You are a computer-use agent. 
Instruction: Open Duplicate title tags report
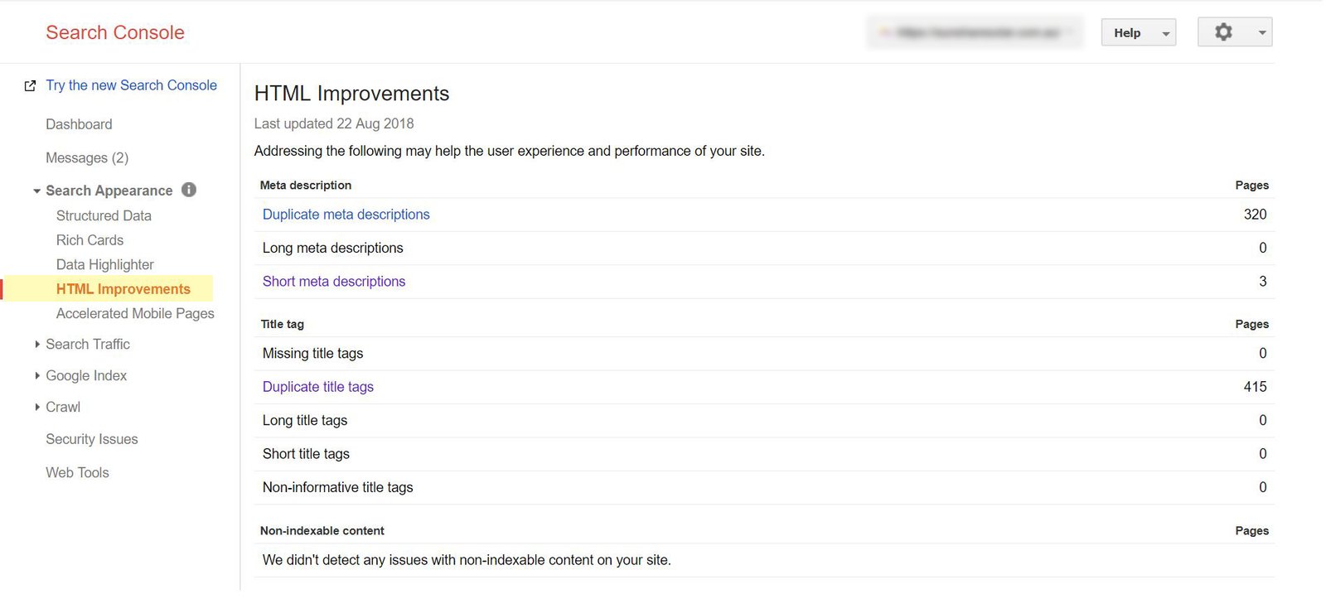tap(318, 387)
